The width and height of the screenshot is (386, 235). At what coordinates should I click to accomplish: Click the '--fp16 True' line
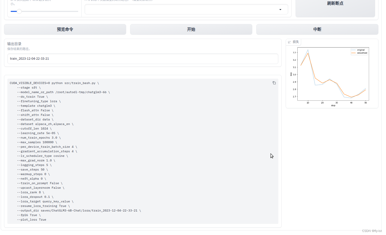pyautogui.click(x=29, y=215)
